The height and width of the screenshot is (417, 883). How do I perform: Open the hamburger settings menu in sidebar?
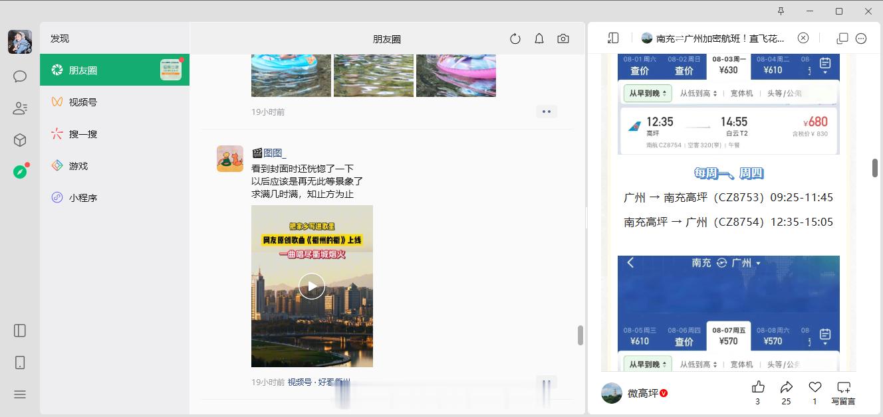point(20,394)
